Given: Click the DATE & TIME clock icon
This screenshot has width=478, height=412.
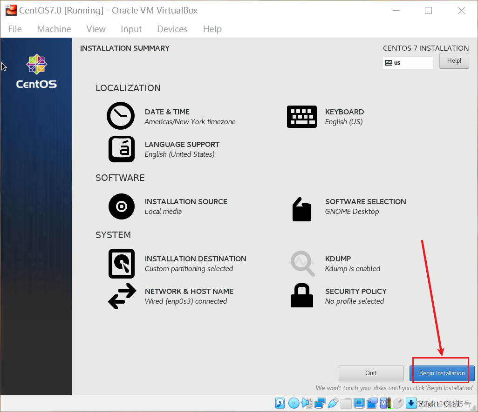Looking at the screenshot, I should click(x=121, y=115).
